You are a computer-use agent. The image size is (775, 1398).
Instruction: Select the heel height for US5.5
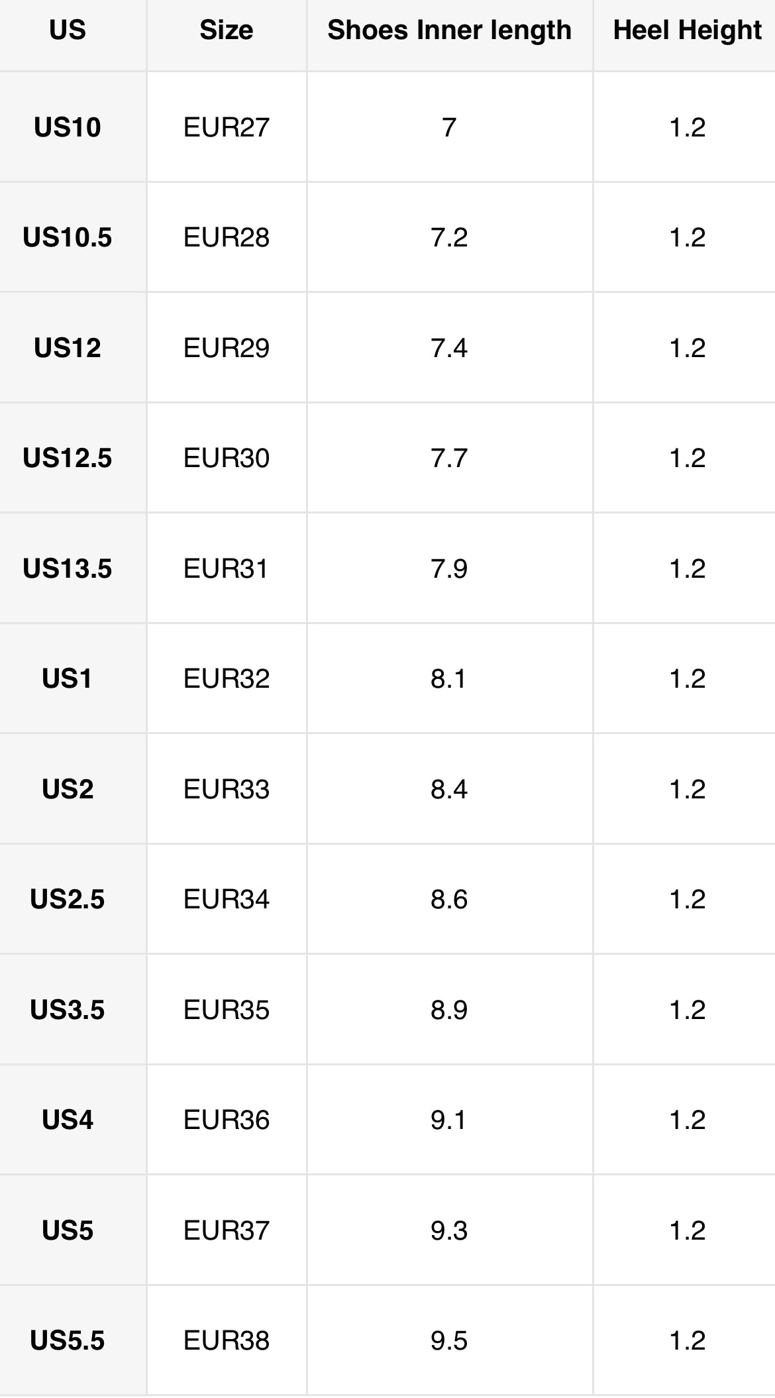point(687,1340)
